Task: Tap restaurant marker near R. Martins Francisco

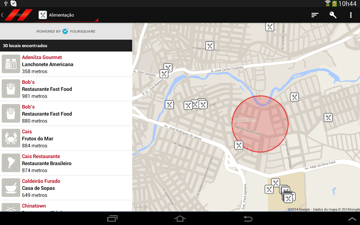Action: [210, 46]
